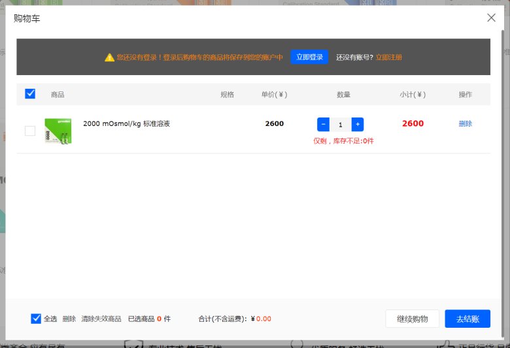Click 清除失效商品 to clear invalid items

coord(101,319)
